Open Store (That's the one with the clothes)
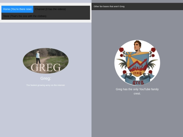 [x=25, y=16]
